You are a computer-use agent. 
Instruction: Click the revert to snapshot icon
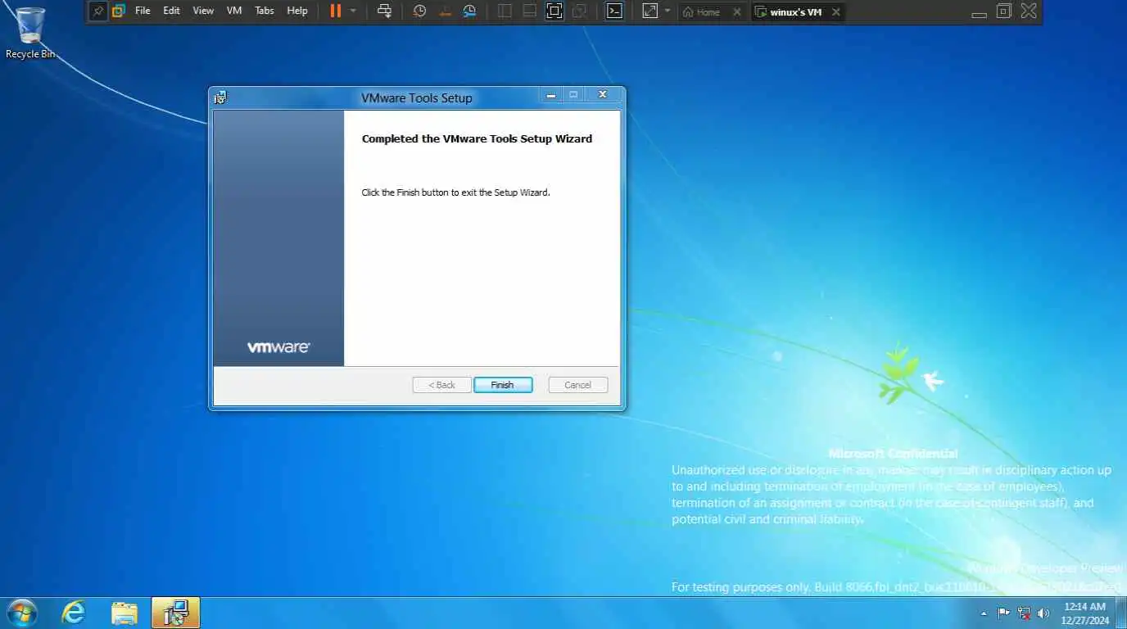(x=444, y=11)
